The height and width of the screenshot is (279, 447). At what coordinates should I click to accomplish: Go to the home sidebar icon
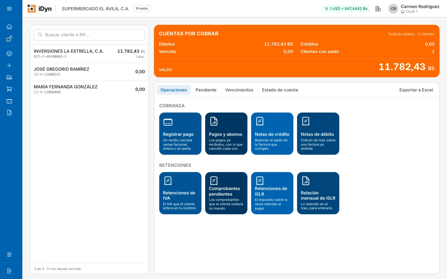coord(9,27)
